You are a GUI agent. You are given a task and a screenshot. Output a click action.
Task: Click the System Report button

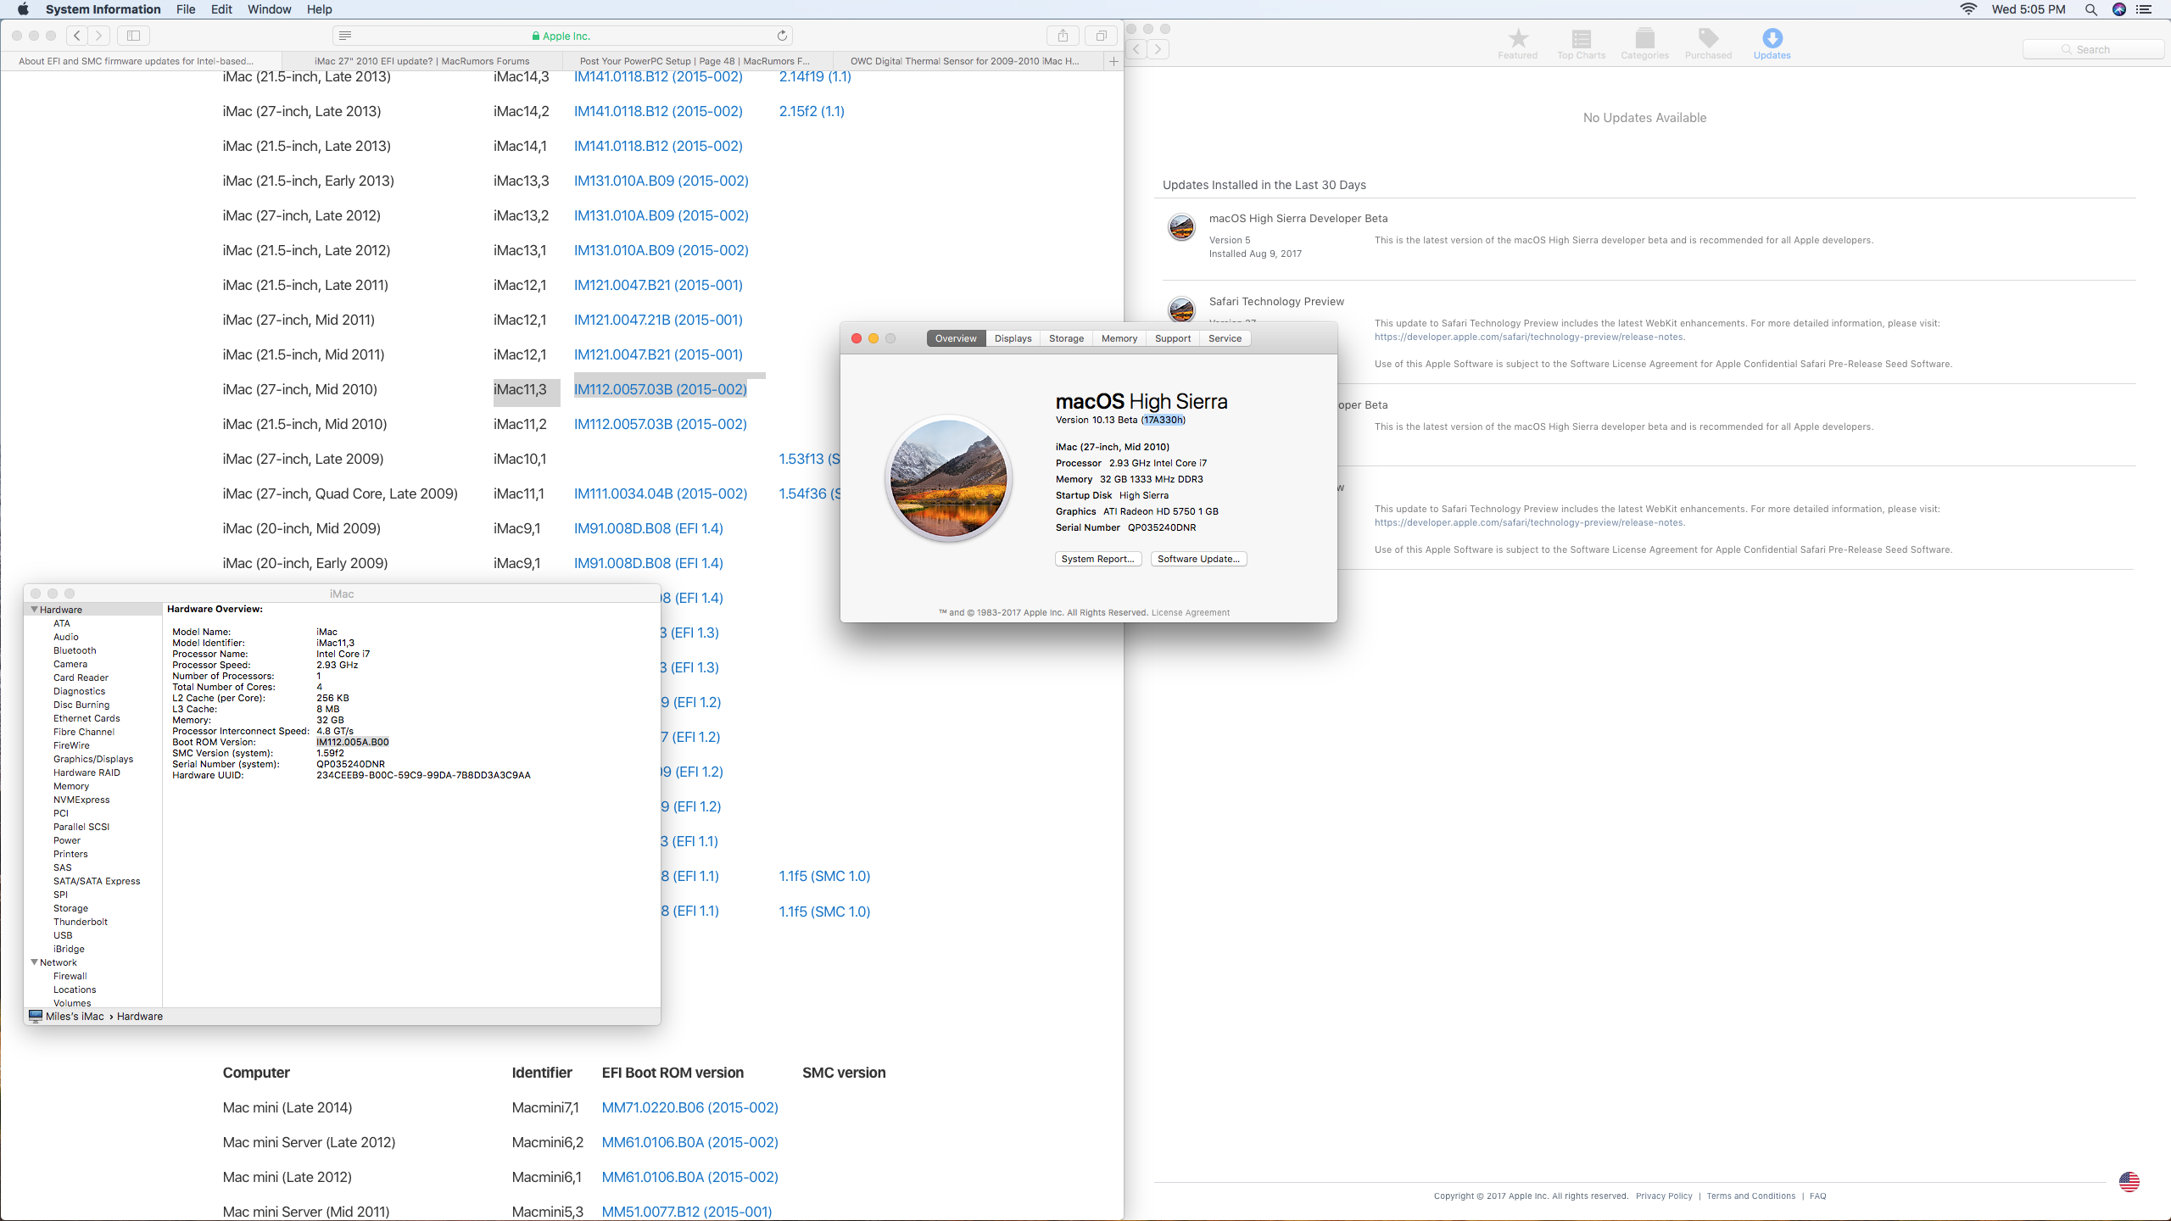coord(1098,559)
